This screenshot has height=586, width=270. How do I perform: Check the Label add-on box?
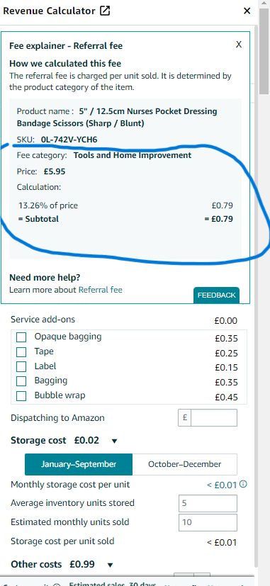(x=21, y=366)
